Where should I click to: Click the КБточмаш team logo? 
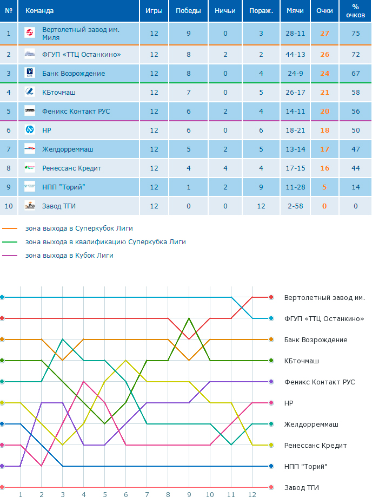coord(30,92)
